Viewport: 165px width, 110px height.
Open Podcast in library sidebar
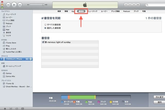click(9, 23)
